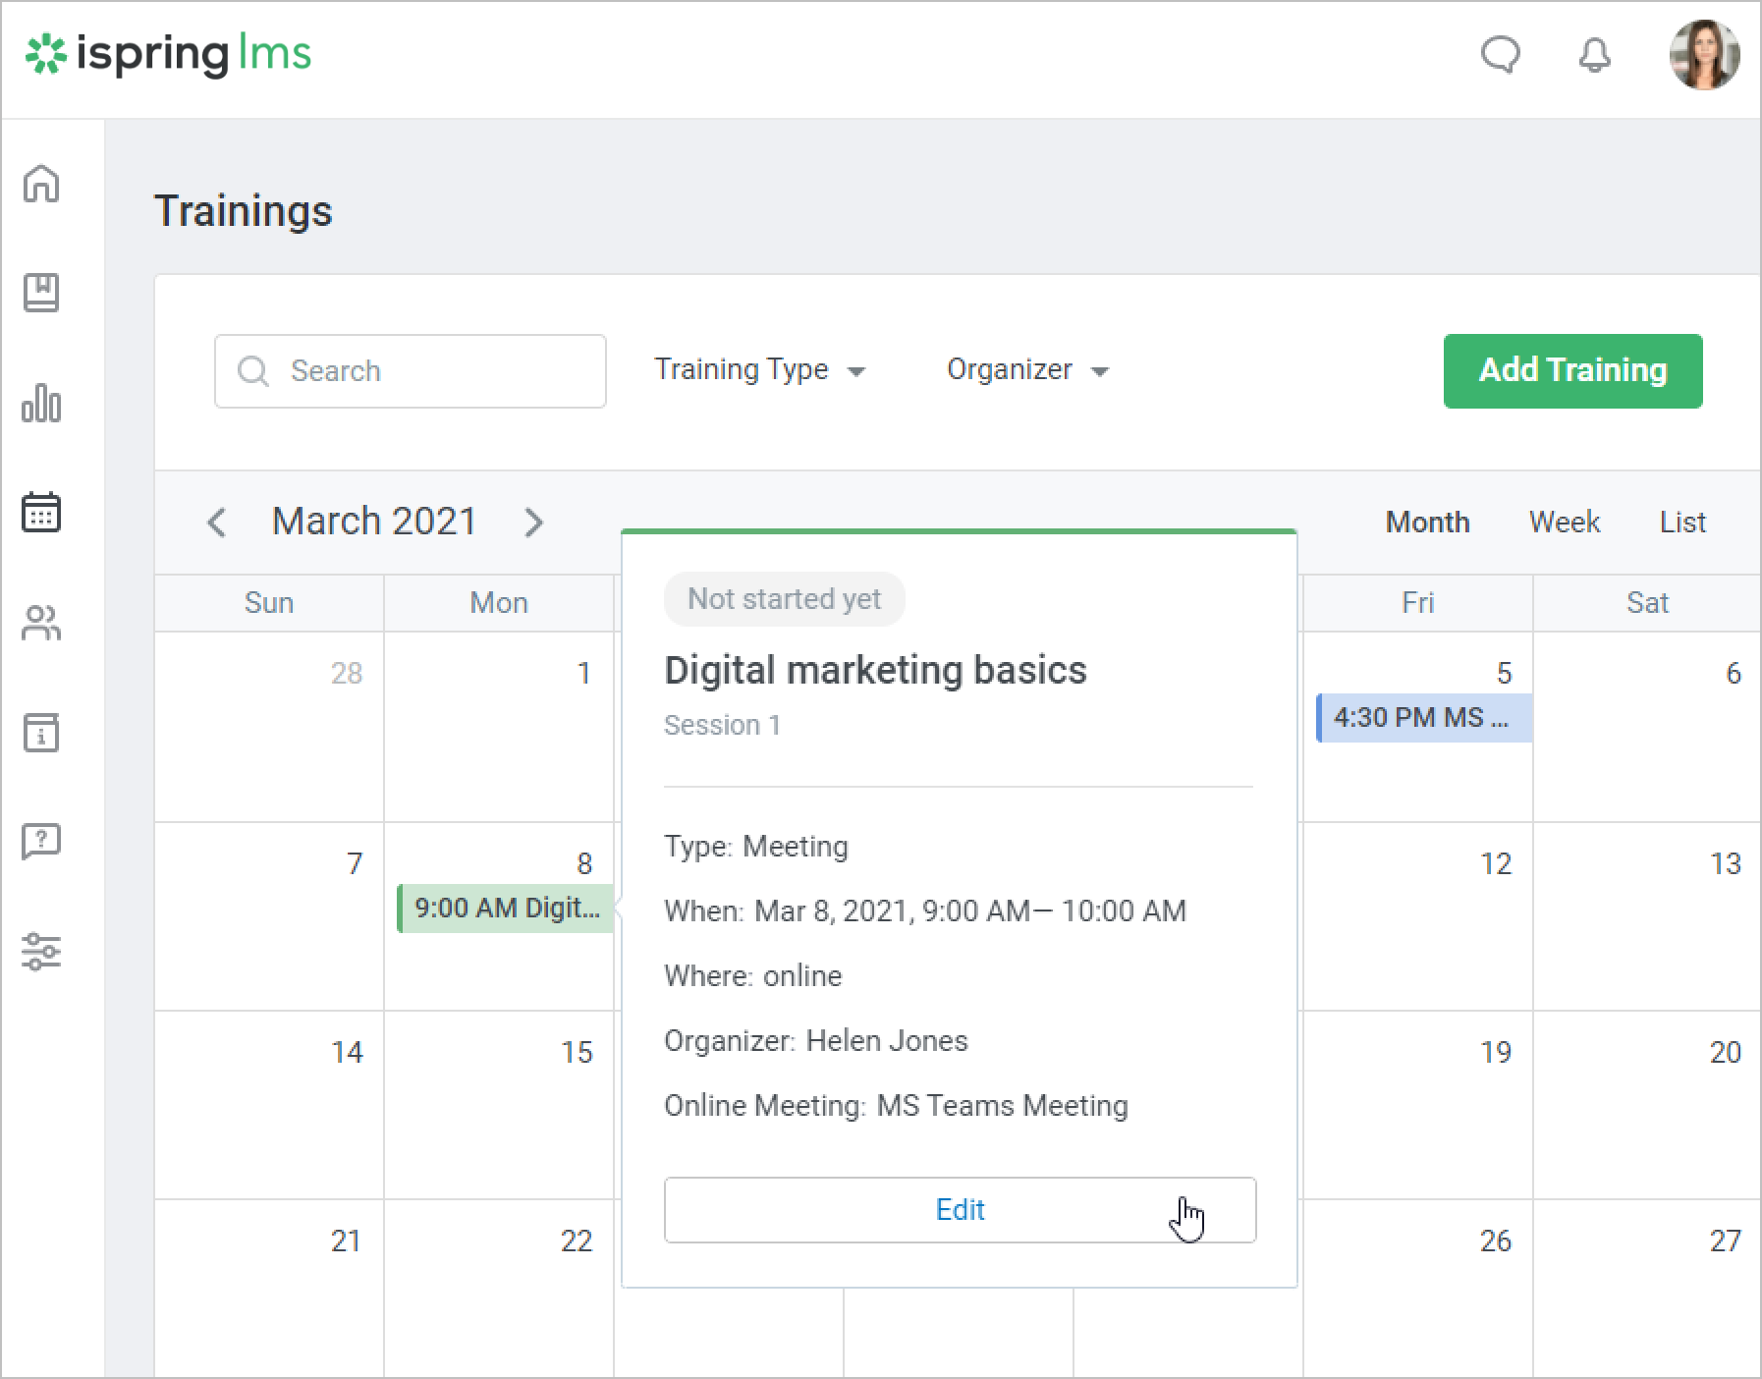Click the Add Training button

pos(1572,370)
